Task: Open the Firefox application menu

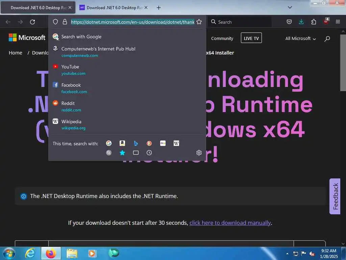Action: (x=338, y=22)
